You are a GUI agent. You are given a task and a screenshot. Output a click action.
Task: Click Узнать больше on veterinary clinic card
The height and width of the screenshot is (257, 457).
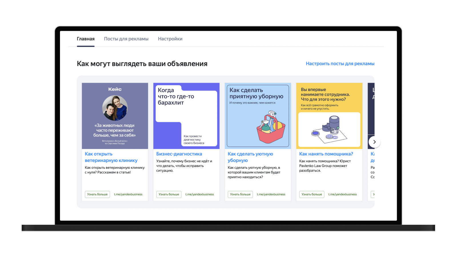tap(97, 194)
